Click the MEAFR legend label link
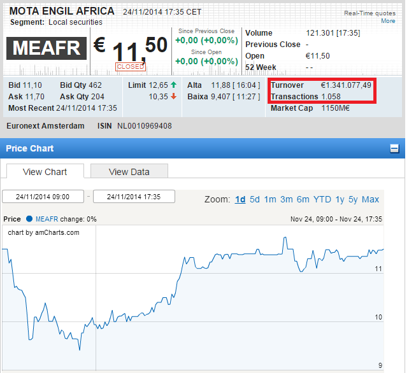 [47, 219]
